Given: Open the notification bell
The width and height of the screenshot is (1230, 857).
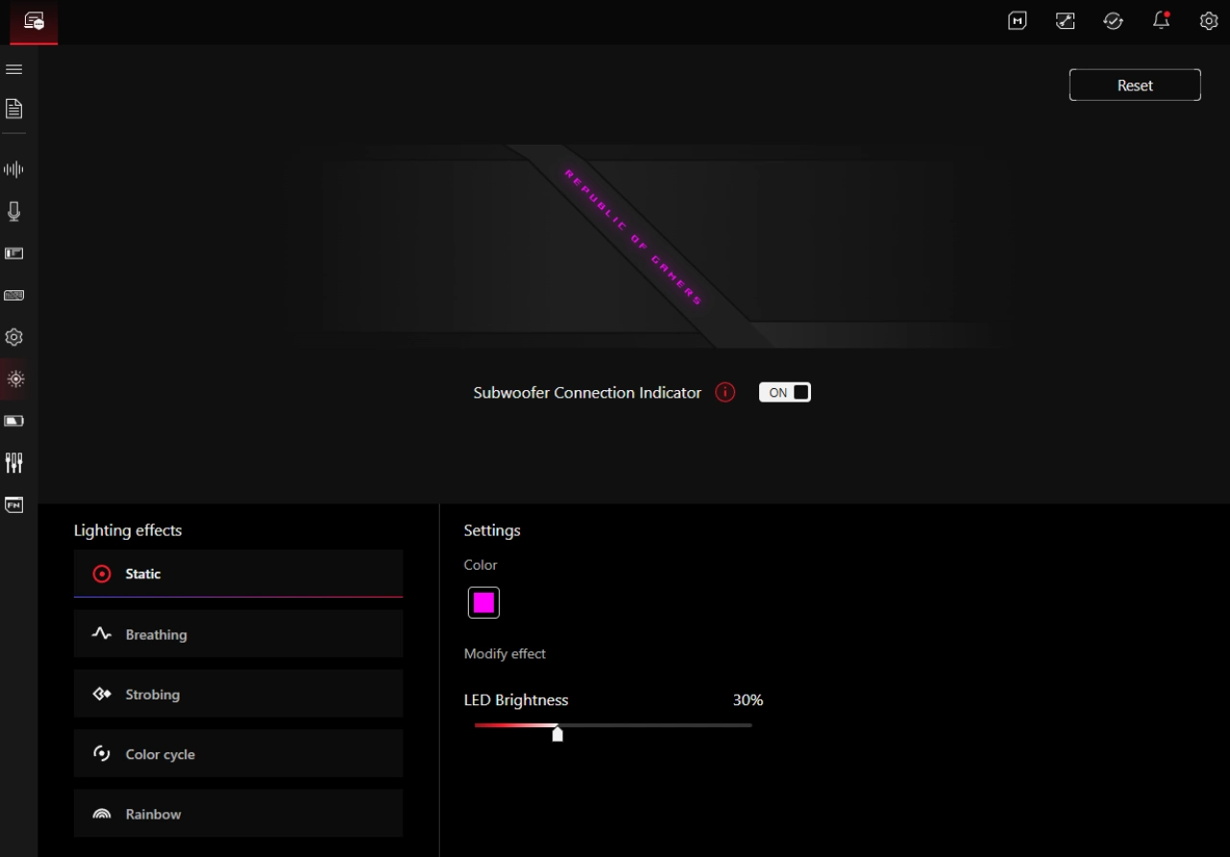Looking at the screenshot, I should 1161,21.
